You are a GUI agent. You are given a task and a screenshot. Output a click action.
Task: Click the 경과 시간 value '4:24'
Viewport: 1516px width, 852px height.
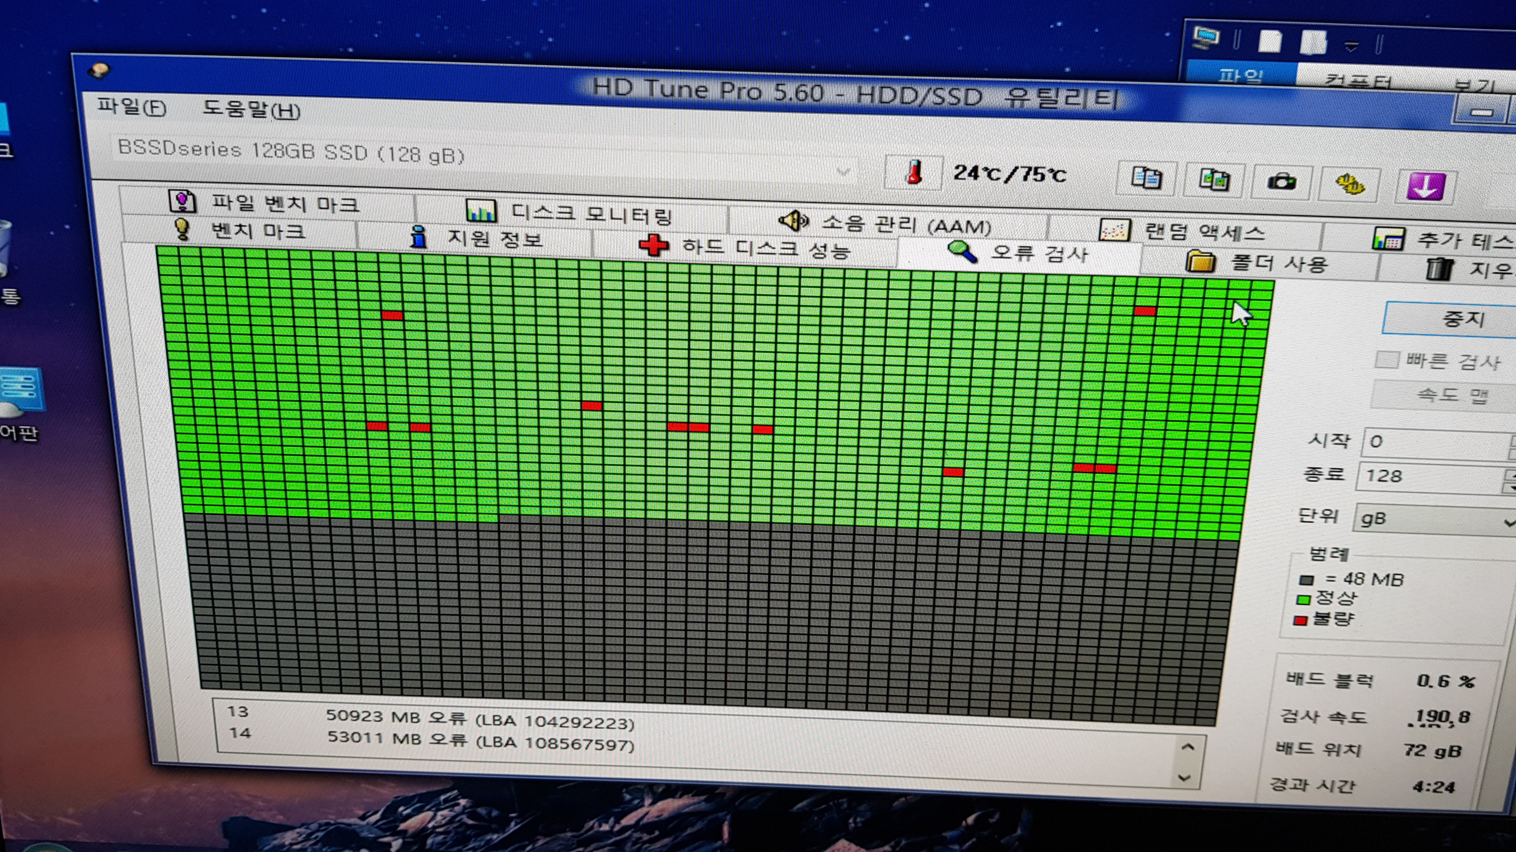1434,786
